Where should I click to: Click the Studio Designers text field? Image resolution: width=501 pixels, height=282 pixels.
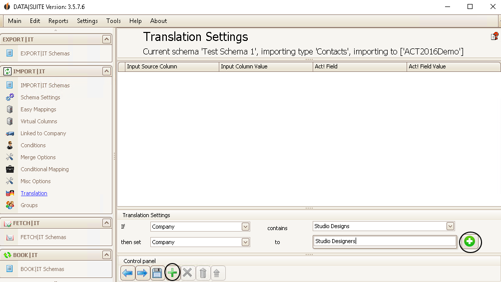(385, 242)
